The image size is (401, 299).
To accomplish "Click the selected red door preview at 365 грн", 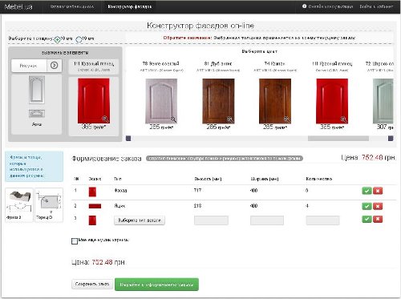I will (x=94, y=101).
